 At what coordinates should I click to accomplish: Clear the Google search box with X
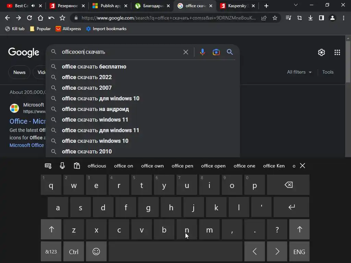tap(186, 52)
